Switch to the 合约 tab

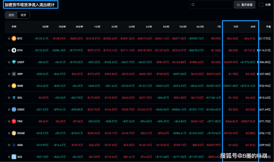11,15
